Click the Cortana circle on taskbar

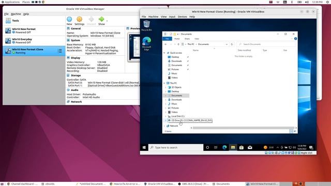[x=207, y=147]
